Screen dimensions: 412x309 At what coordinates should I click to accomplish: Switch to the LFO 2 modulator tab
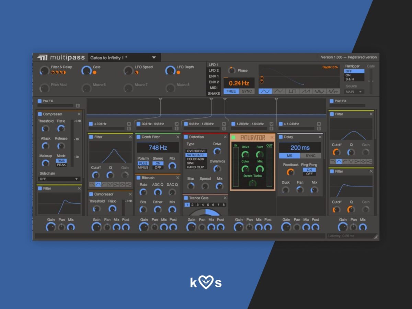pyautogui.click(x=214, y=70)
